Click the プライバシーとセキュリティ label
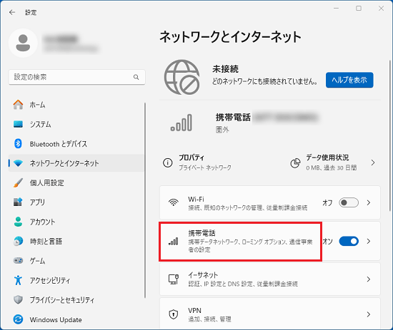 (62, 300)
